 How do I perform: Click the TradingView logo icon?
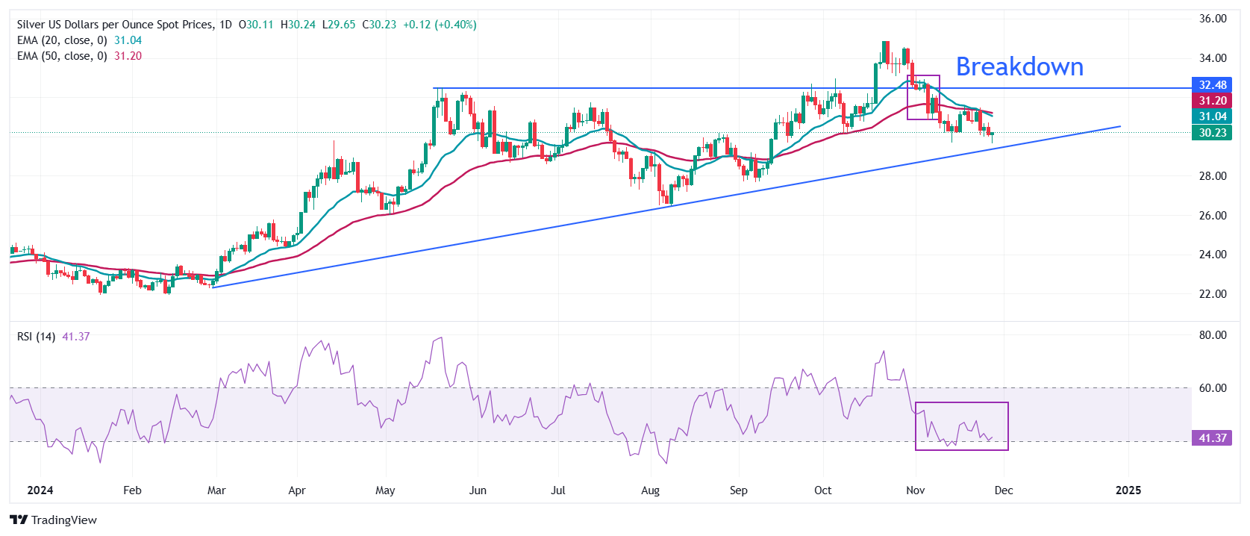pos(19,520)
